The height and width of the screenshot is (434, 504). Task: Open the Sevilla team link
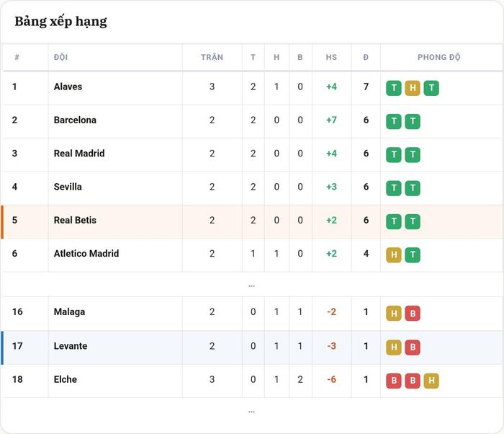click(68, 187)
